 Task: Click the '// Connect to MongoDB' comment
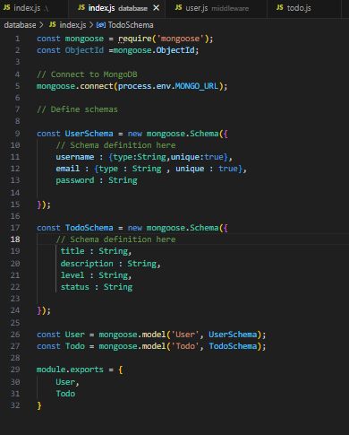(87, 74)
